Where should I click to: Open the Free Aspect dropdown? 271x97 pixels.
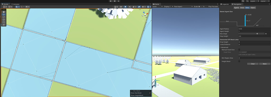[x=183, y=7]
